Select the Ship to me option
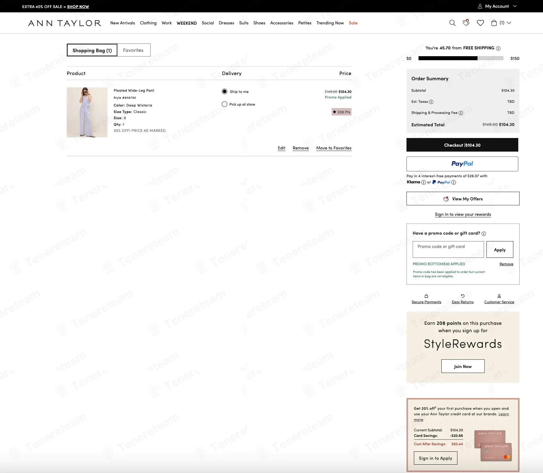 coord(225,91)
